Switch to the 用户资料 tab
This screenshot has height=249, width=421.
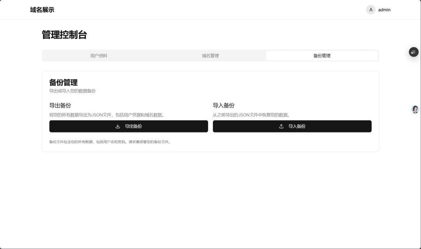point(99,55)
